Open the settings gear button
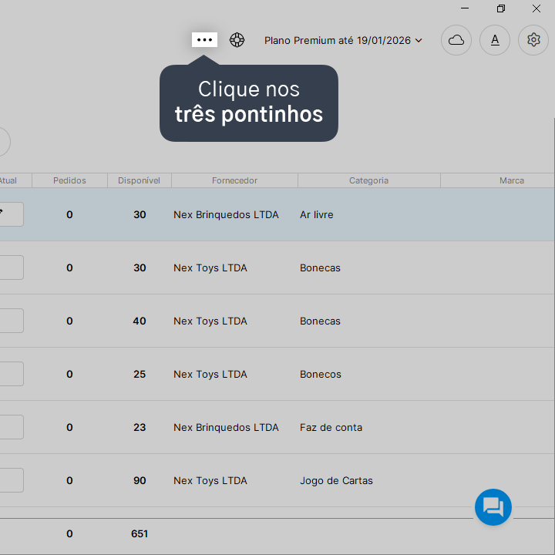The width and height of the screenshot is (555, 555). [533, 40]
